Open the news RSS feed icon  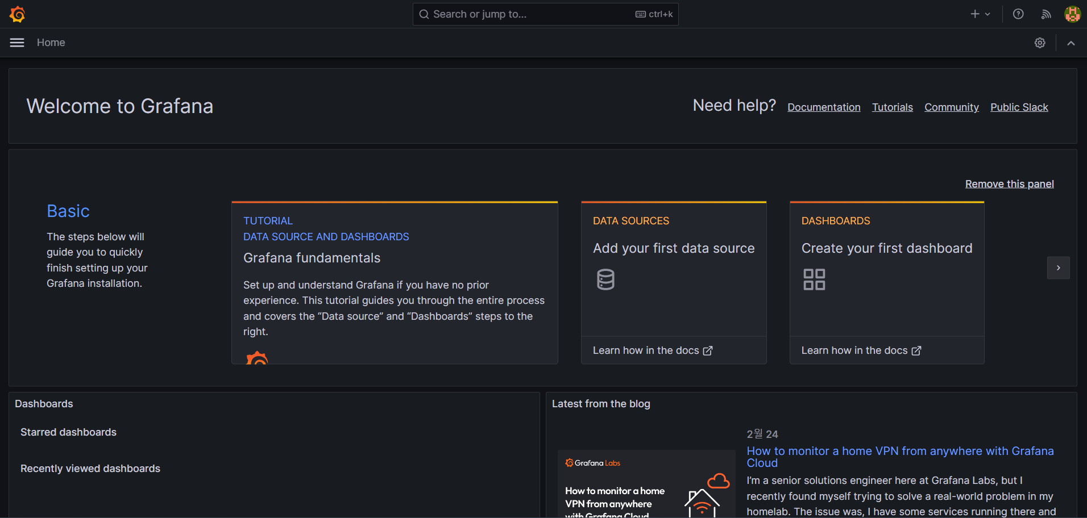pos(1046,14)
